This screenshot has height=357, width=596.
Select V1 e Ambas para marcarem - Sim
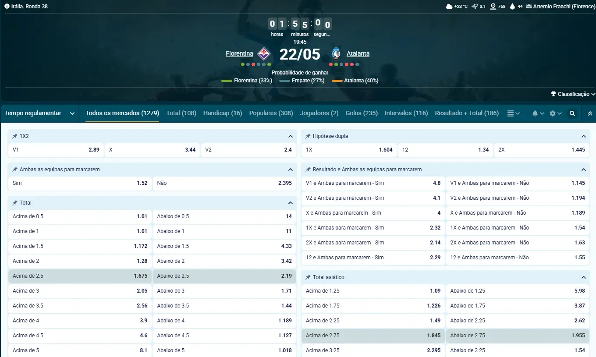pos(373,183)
